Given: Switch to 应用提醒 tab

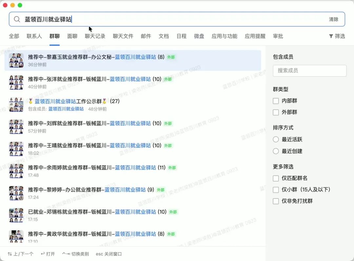Looking at the screenshot, I should point(255,36).
